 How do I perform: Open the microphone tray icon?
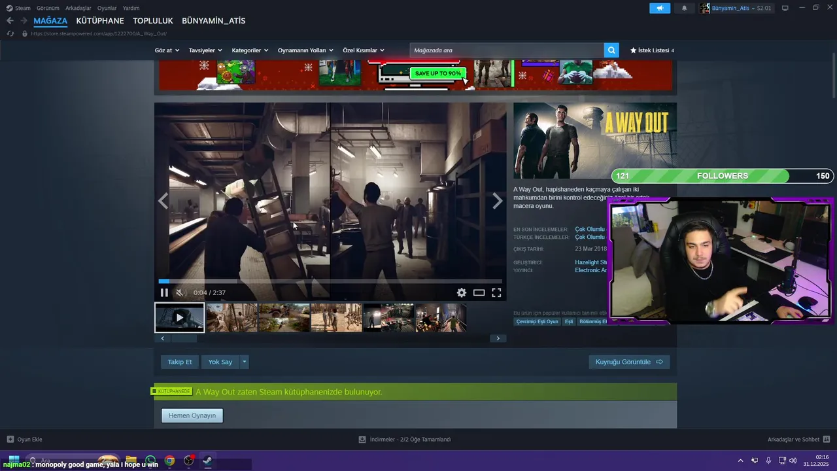pyautogui.click(x=768, y=461)
